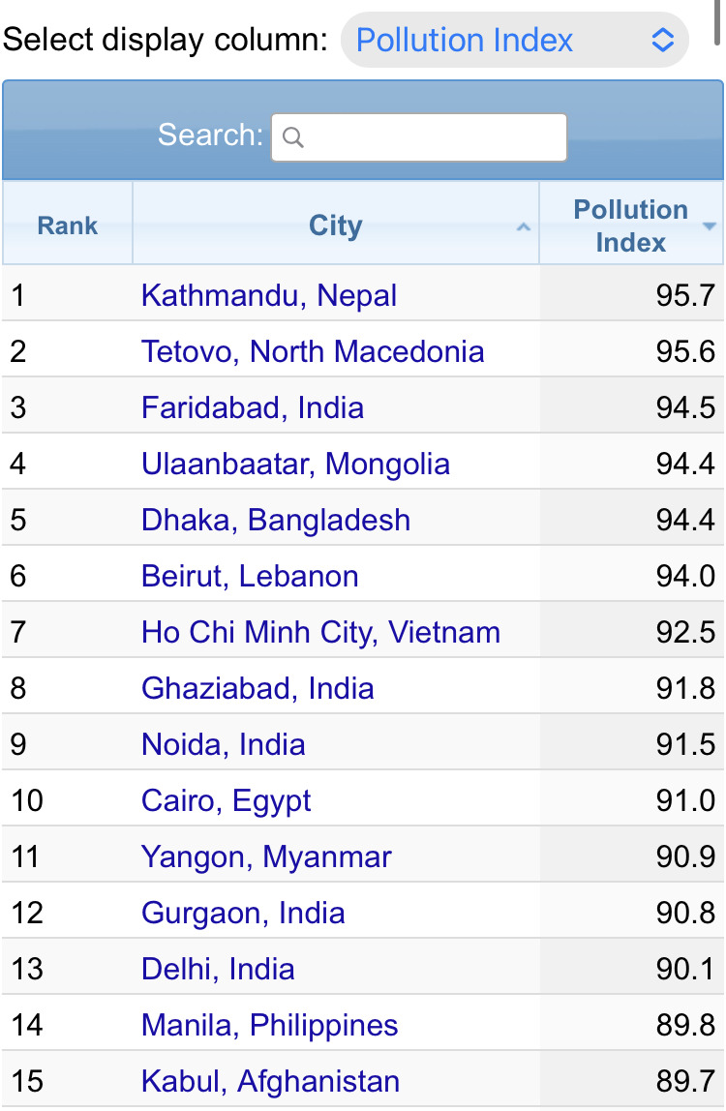Click the dropdown chevron arrows icon
The height and width of the screenshot is (1111, 726).
click(662, 41)
